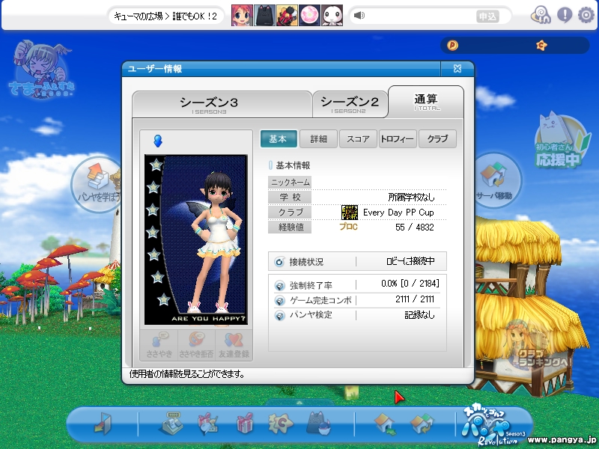Screen dimensions: 599x449
Task: Open the トロフィー sub-tab
Action: (398, 139)
